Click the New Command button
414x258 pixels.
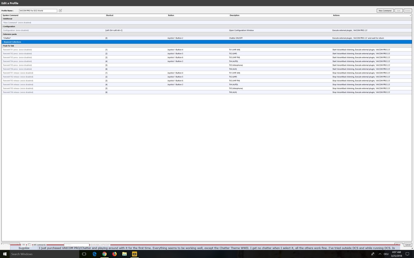385,11
